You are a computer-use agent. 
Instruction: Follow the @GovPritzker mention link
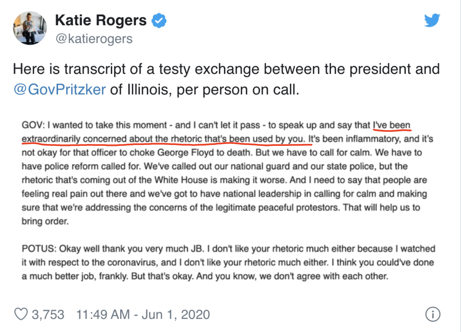pyautogui.click(x=60, y=89)
